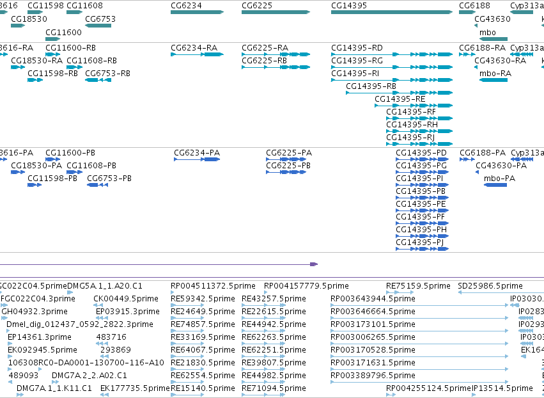
Task: Click transcript CG6225-RB
Action: (276, 67)
